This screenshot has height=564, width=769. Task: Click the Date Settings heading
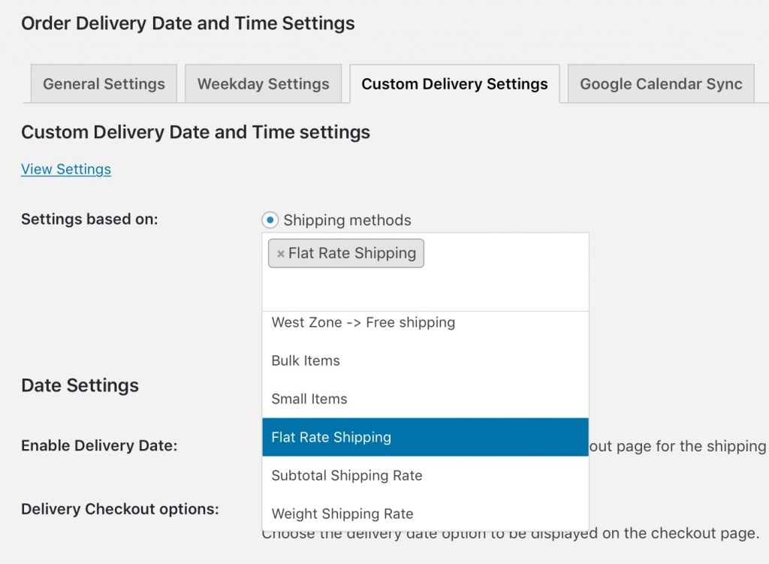coord(80,385)
